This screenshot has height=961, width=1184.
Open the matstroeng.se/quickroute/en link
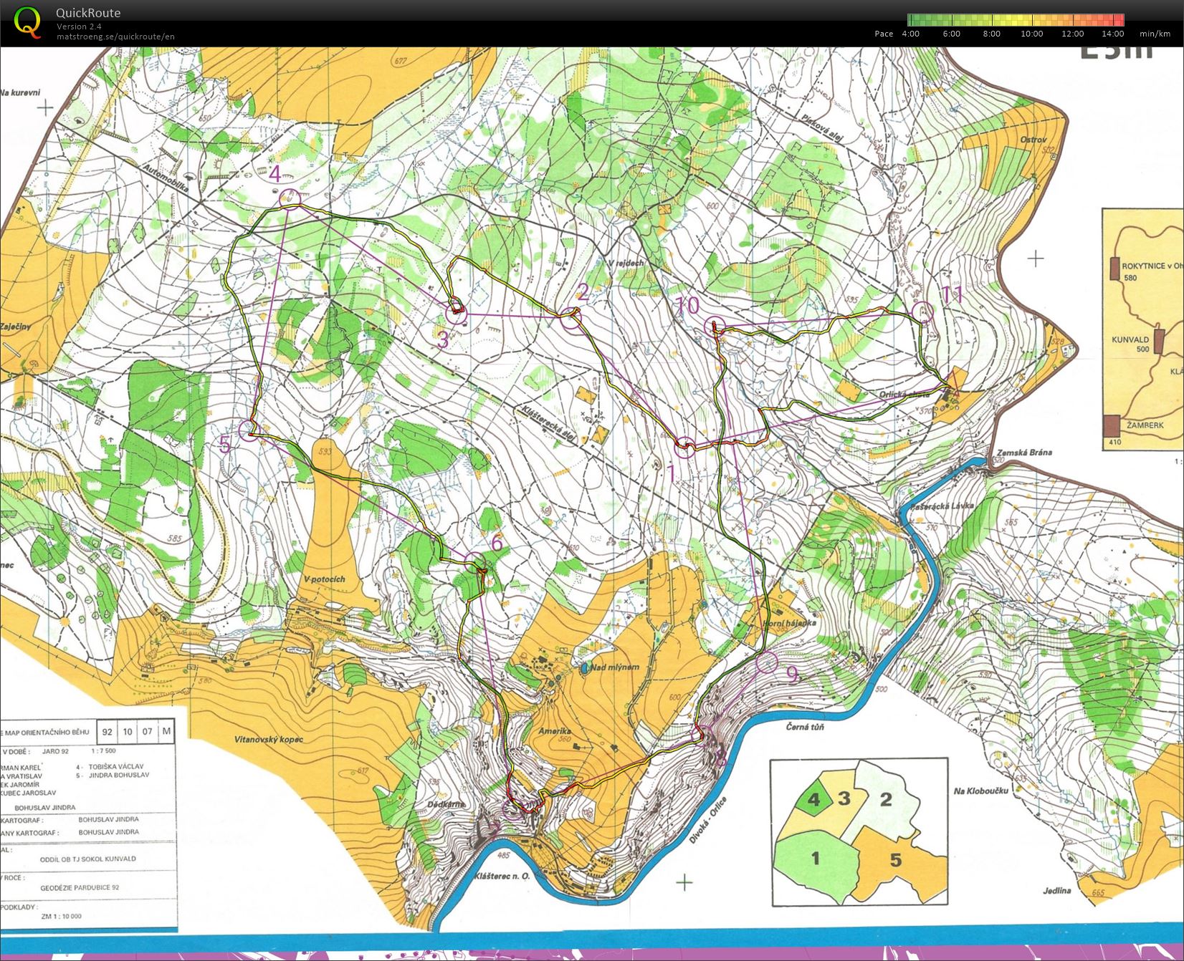coord(115,37)
